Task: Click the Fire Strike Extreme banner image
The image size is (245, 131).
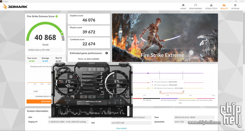Action: [x=165, y=38]
